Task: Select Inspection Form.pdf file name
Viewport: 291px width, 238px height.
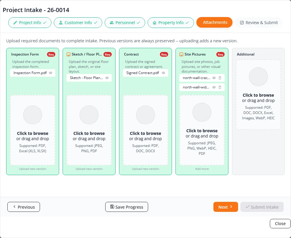Action: [30, 73]
